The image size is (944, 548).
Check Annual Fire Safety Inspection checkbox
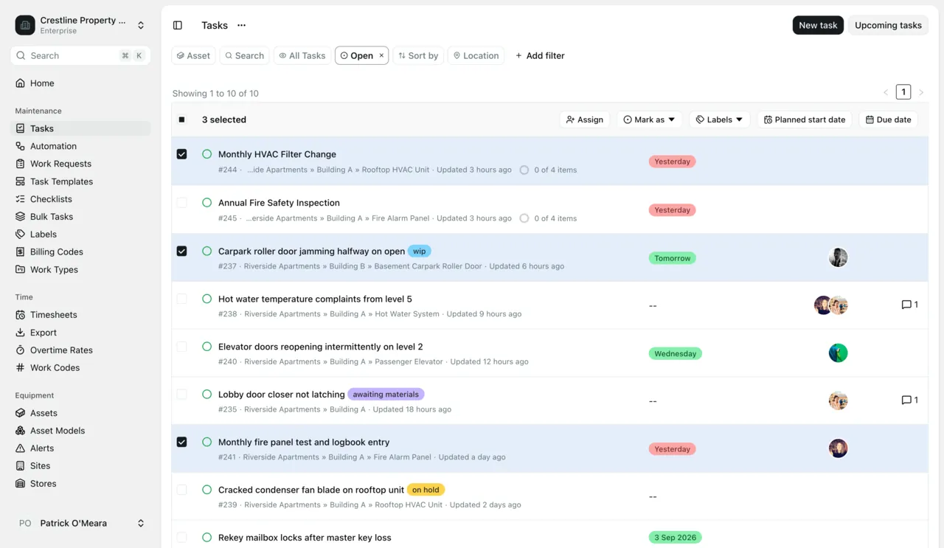click(181, 203)
